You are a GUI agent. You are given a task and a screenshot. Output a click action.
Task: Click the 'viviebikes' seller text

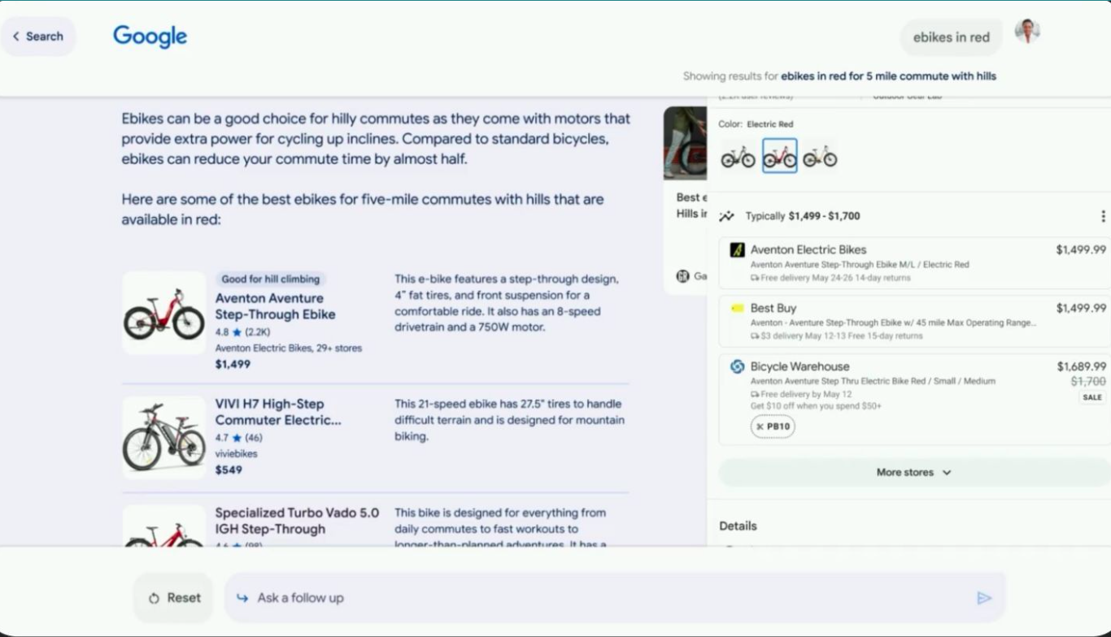236,453
